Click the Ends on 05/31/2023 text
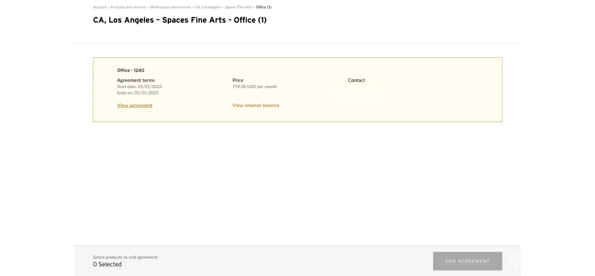This screenshot has height=276, width=595. point(138,93)
